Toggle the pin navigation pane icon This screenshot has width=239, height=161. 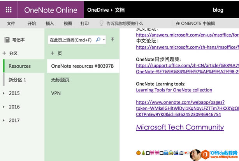(x=112, y=39)
